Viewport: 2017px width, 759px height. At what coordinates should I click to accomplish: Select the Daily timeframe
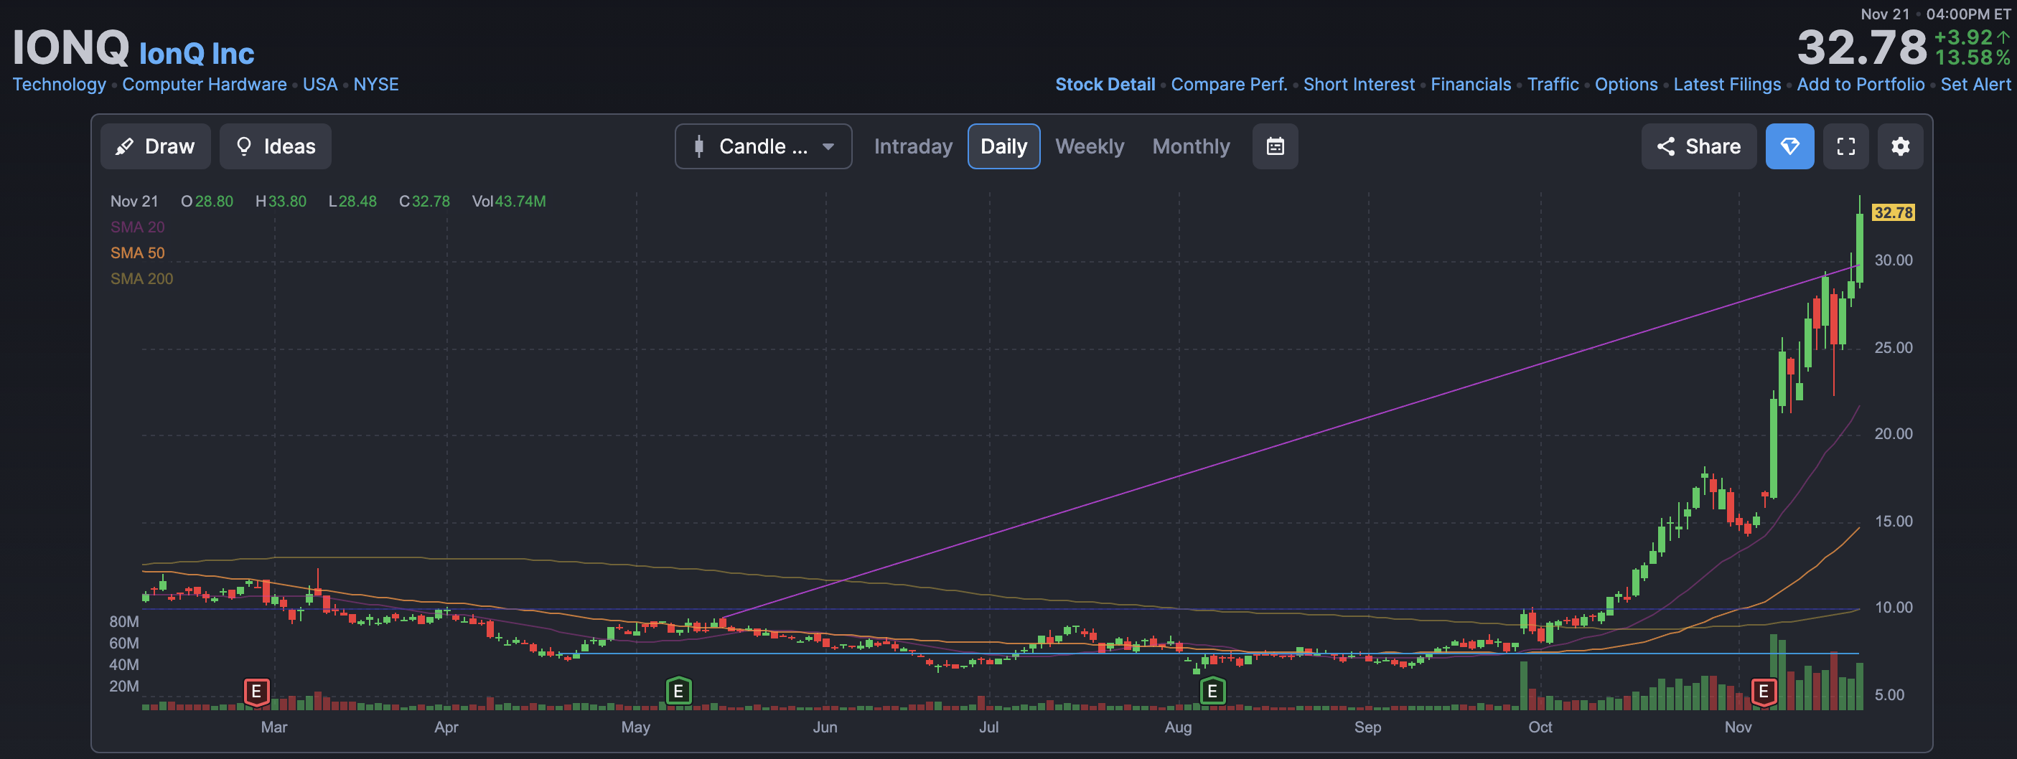(x=1003, y=146)
